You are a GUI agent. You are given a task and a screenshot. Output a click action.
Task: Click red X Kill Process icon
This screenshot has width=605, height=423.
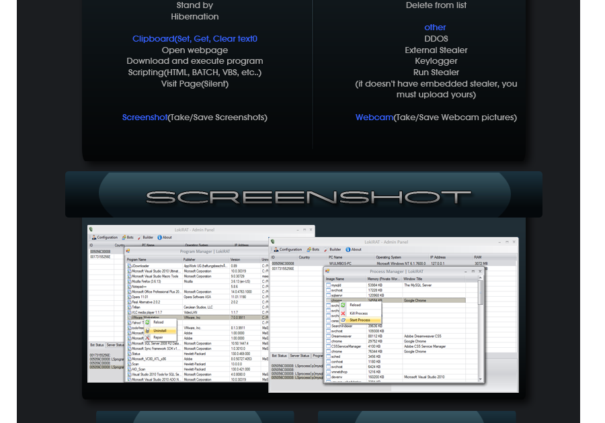click(x=343, y=314)
